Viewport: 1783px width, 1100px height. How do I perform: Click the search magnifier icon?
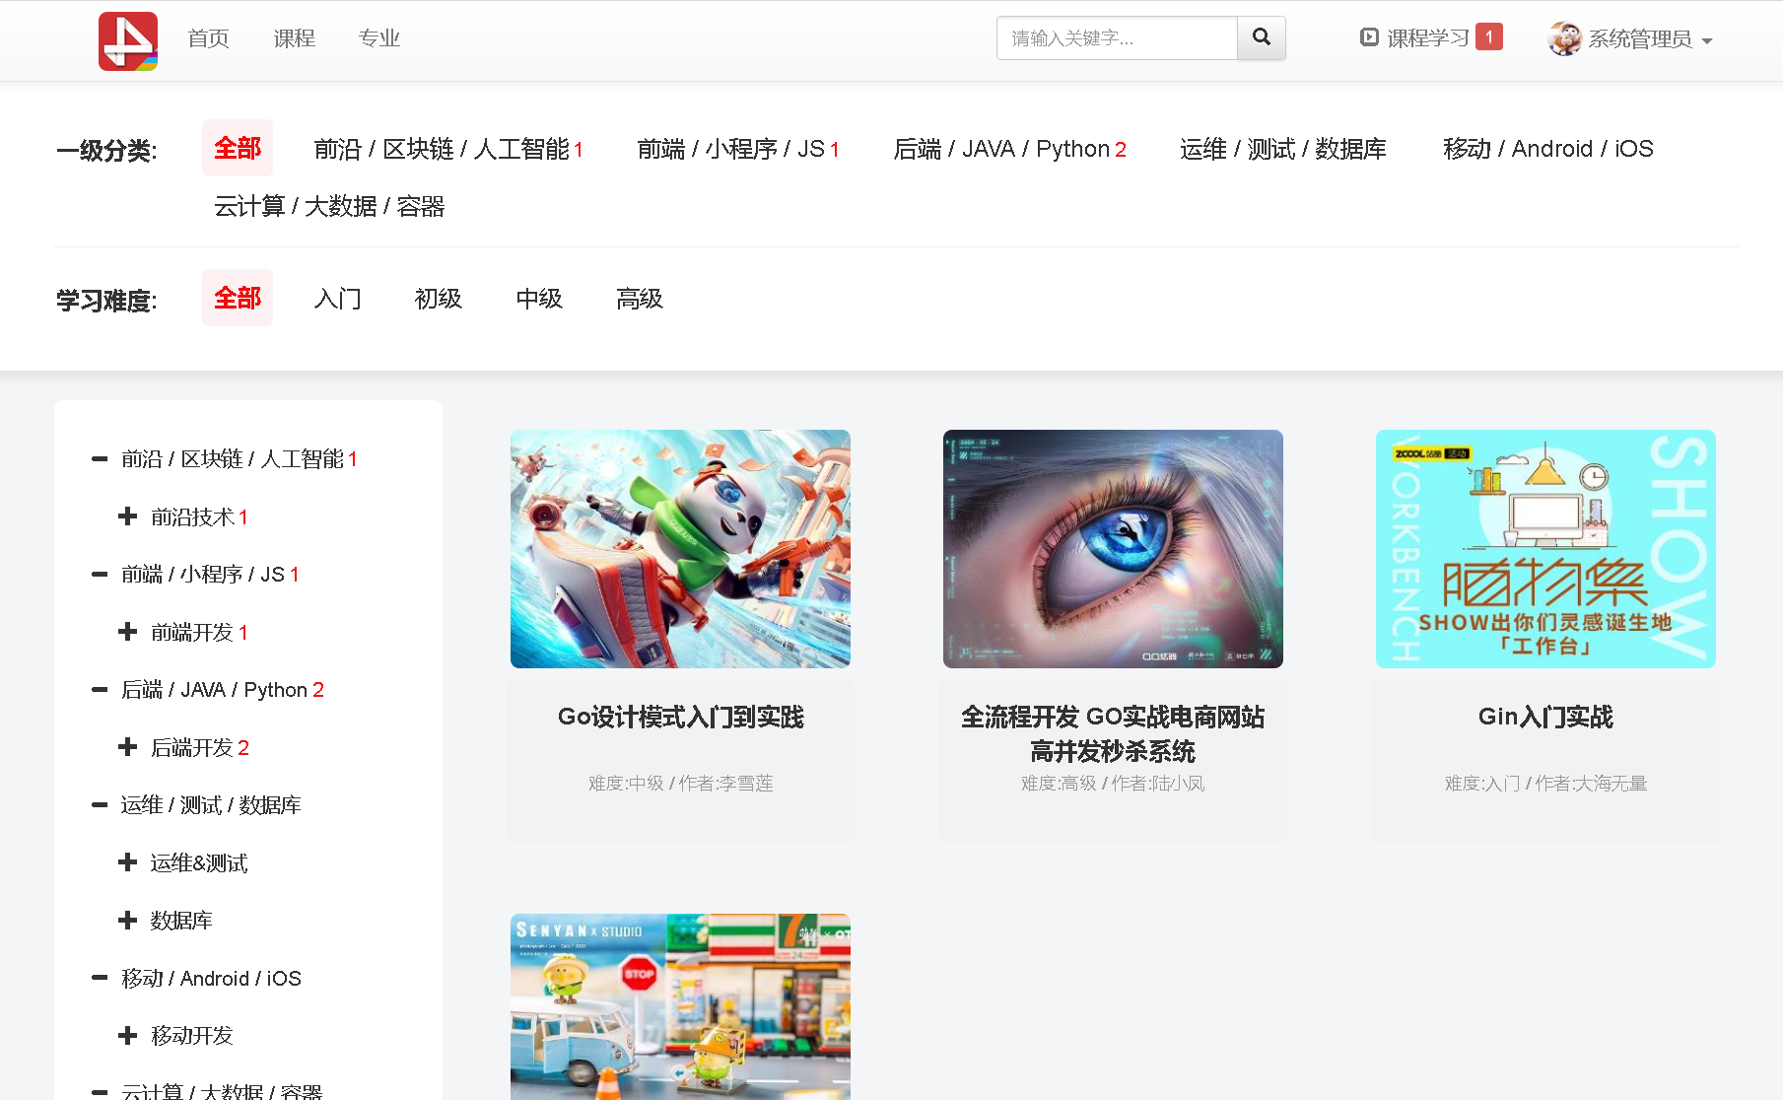1262,37
